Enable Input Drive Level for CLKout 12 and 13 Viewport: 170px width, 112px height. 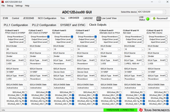tap(167, 42)
